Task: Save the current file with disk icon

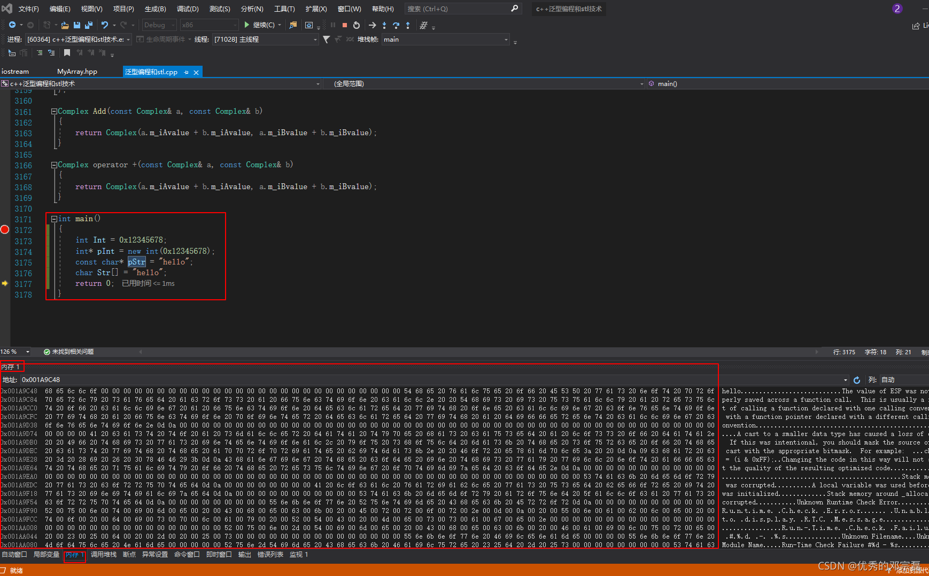Action: [x=77, y=25]
